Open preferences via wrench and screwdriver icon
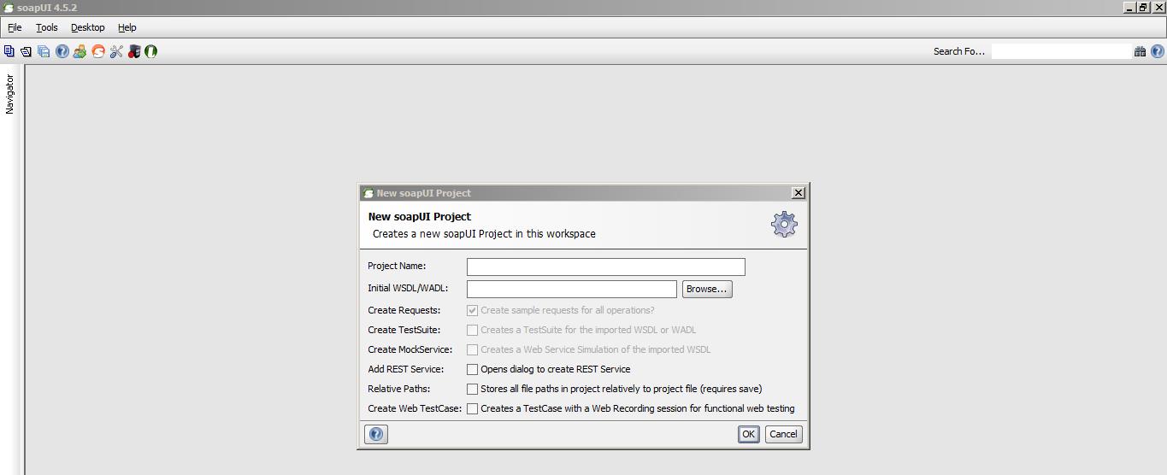Viewport: 1167px width, 475px height. tap(116, 51)
